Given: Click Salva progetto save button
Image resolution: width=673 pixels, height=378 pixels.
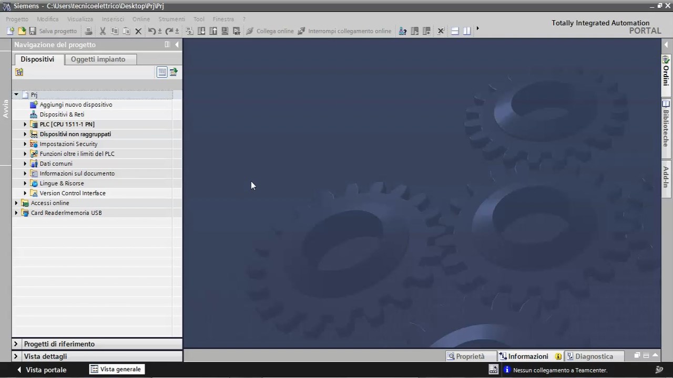Looking at the screenshot, I should pyautogui.click(x=53, y=31).
